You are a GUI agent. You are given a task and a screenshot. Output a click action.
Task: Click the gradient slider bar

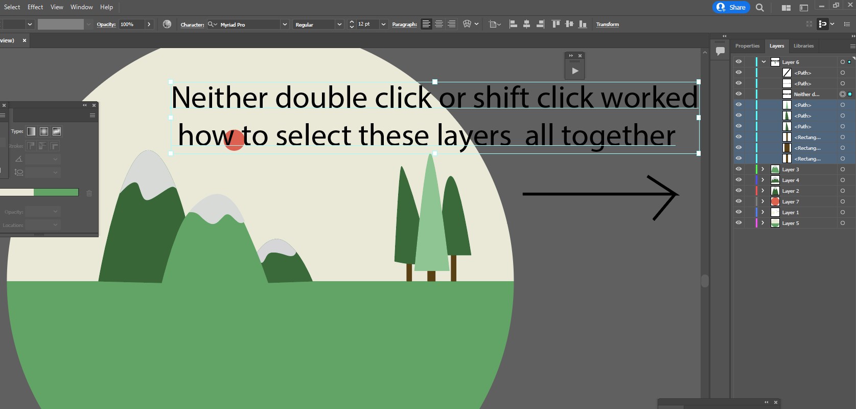pyautogui.click(x=39, y=192)
